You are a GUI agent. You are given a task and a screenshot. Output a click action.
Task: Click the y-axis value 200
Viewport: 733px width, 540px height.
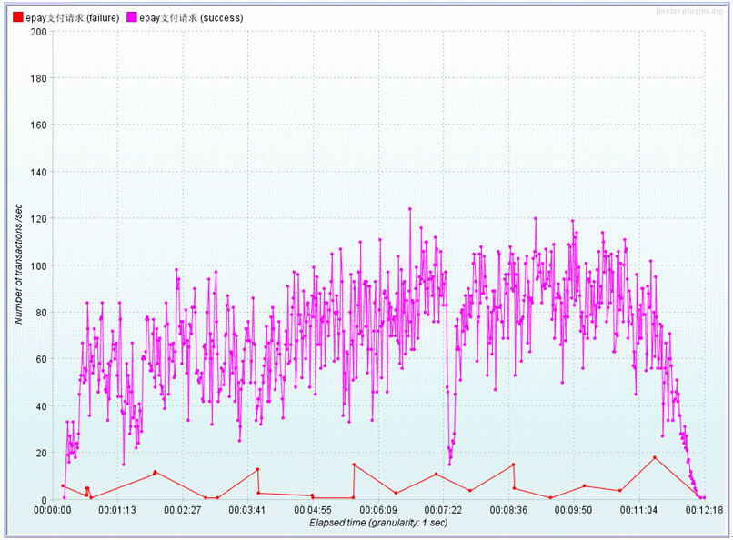click(38, 32)
